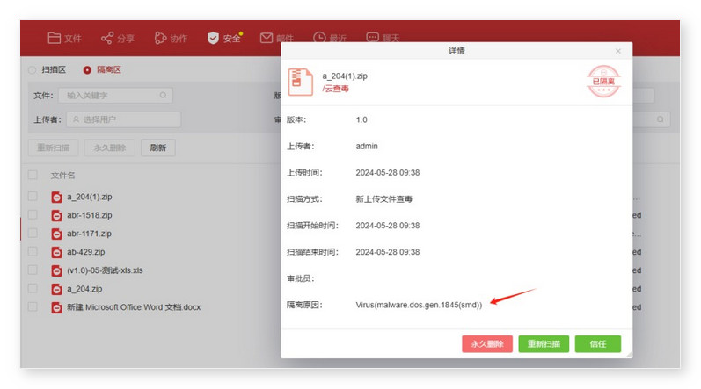The width and height of the screenshot is (701, 389).
Task: Click the green 信任 button
Action: point(598,344)
